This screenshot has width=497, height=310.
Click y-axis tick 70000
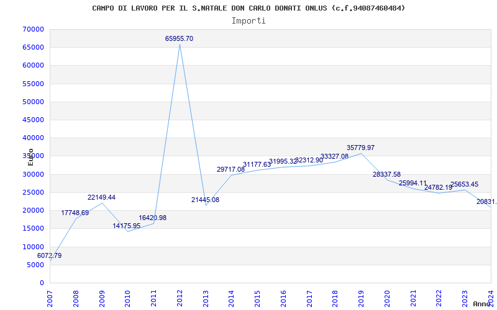pyautogui.click(x=34, y=29)
